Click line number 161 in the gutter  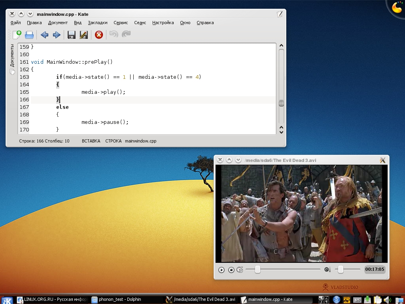pyautogui.click(x=24, y=62)
